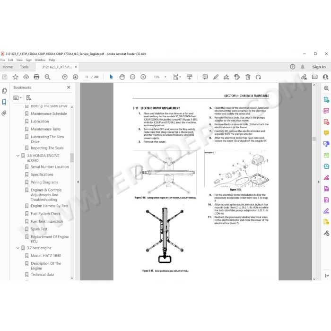Open the Fill & Sign pen tool in right pane
The height and width of the screenshot is (331, 331).
coord(326,211)
